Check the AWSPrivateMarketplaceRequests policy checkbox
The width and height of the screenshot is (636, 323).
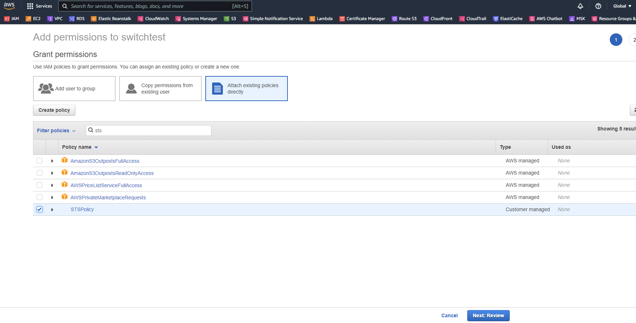[x=39, y=197]
